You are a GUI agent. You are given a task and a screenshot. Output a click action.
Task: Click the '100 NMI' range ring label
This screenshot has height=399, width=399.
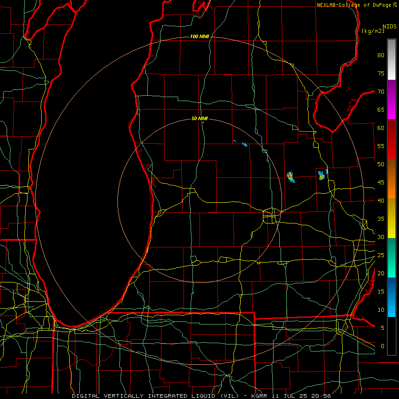click(x=199, y=37)
